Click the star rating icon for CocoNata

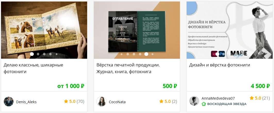pos(161,101)
